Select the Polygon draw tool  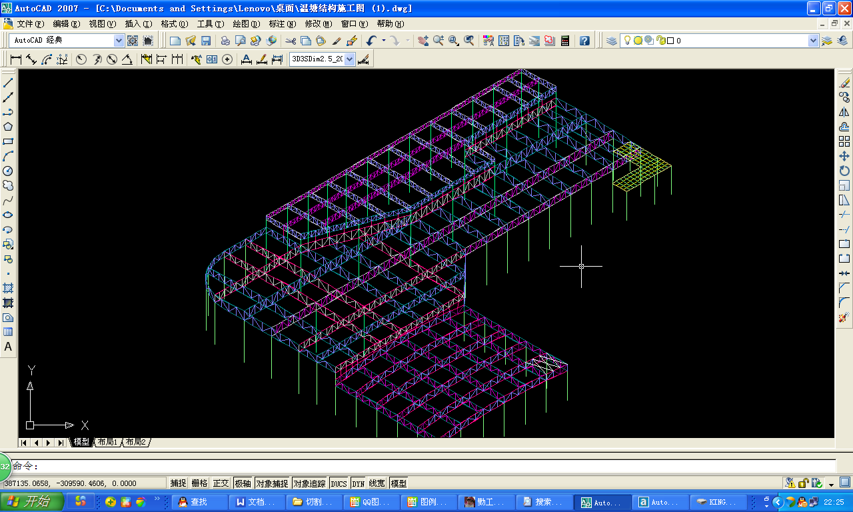(x=8, y=127)
